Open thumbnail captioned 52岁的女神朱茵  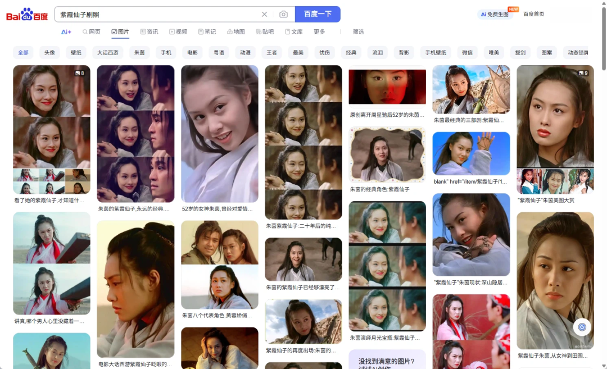(x=220, y=134)
